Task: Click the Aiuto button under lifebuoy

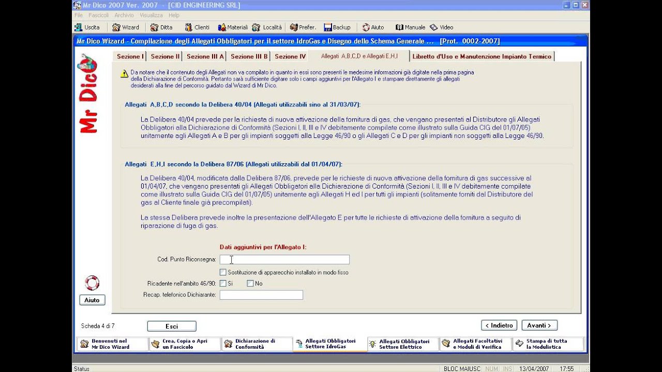Action: tap(92, 300)
